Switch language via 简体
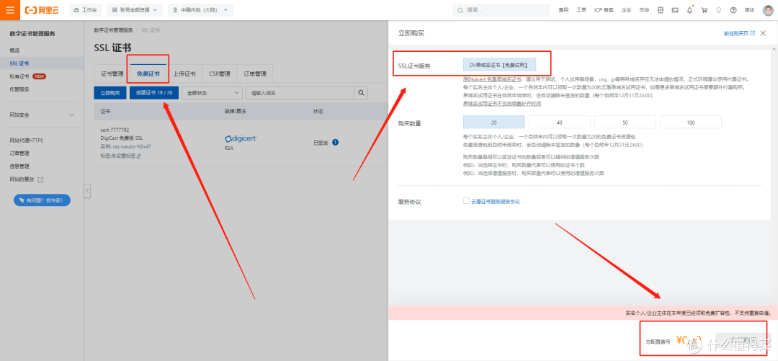This screenshot has height=361, width=778. [x=749, y=10]
